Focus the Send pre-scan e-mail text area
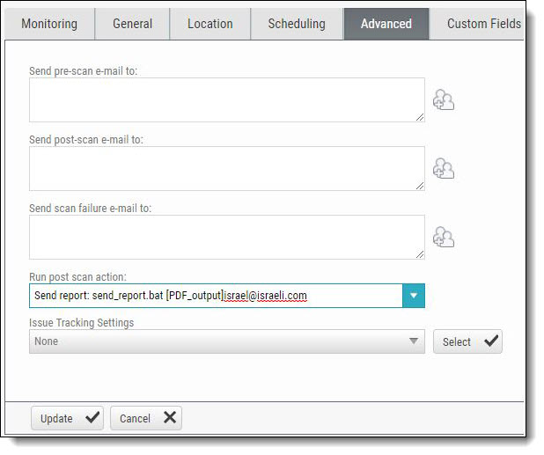The image size is (544, 455). point(226,99)
